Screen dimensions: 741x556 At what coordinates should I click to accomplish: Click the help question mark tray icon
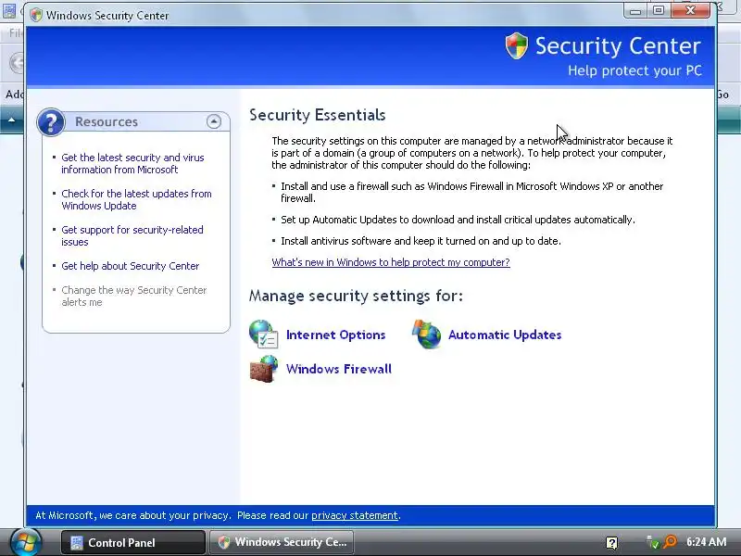click(x=611, y=543)
